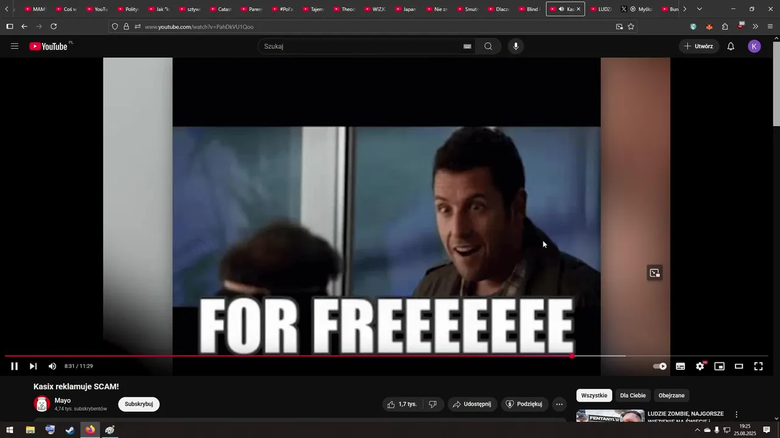Open tracking protection shield icon

(x=115, y=27)
